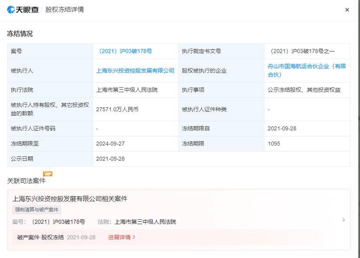Select the value 27571.0万人民币
This screenshot has width=360, height=258.
[x=117, y=110]
